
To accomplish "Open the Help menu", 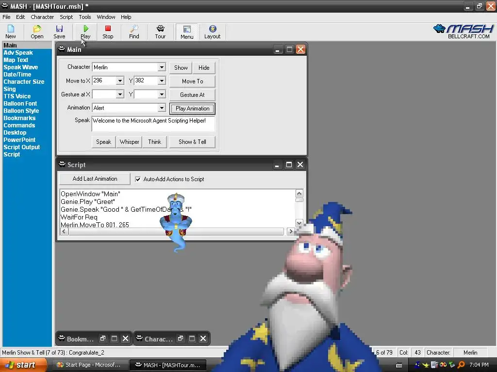I will click(x=126, y=17).
